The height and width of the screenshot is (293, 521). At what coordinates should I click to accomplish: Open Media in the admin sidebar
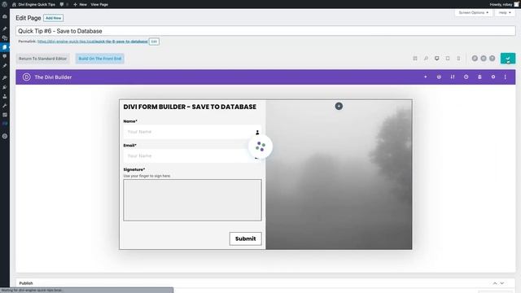tap(5, 38)
